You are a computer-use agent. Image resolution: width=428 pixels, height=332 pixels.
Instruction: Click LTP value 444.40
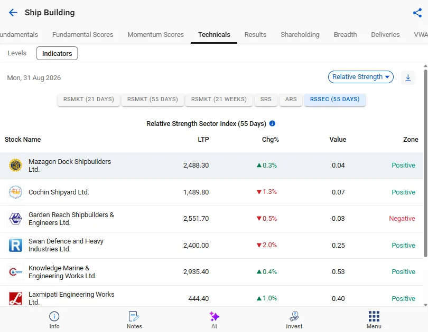(199, 298)
